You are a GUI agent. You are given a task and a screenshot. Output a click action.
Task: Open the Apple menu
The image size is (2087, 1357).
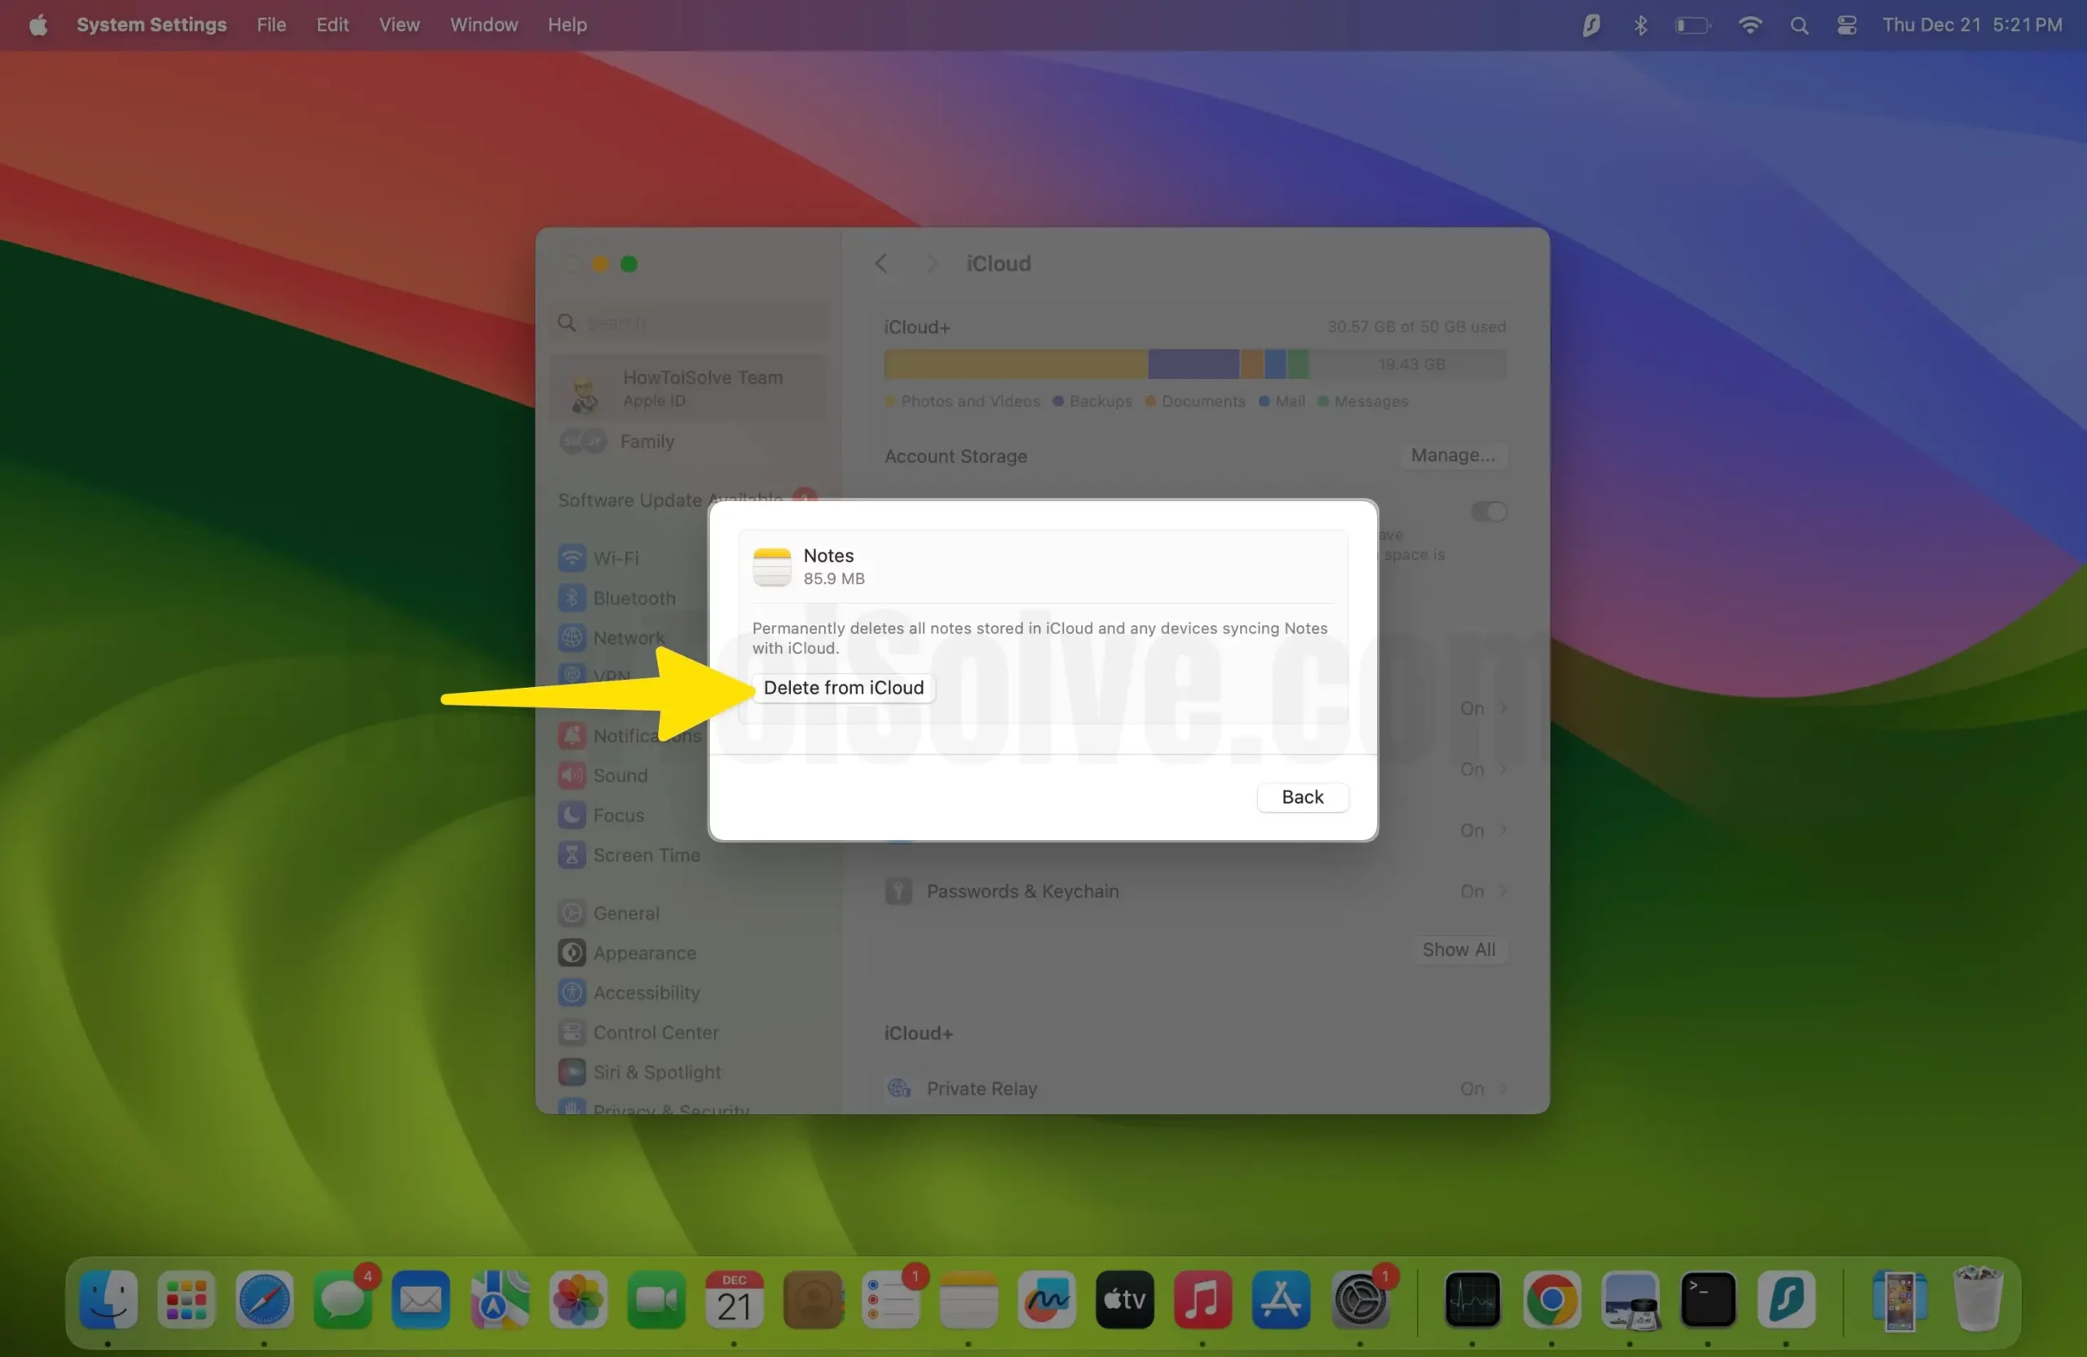38,24
